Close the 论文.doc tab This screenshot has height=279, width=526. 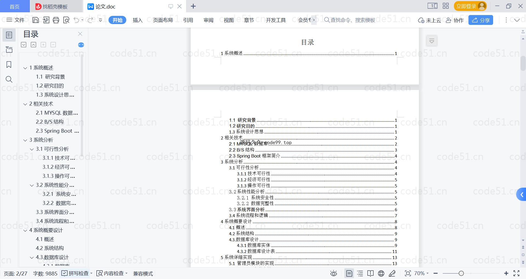(x=180, y=6)
